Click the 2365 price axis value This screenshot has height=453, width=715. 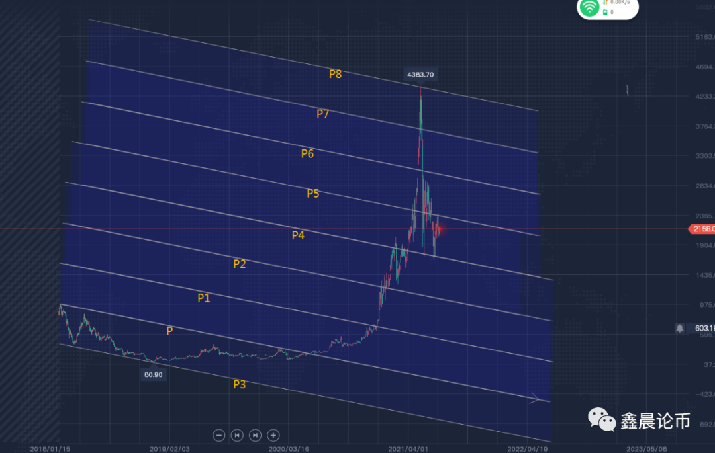pyautogui.click(x=706, y=216)
